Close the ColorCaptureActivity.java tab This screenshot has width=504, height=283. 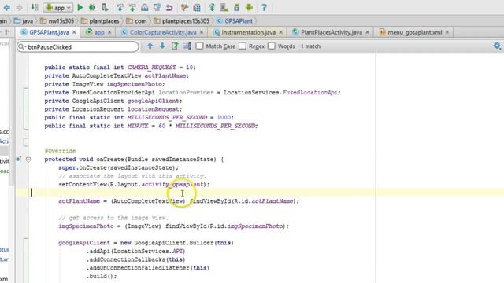coord(202,32)
